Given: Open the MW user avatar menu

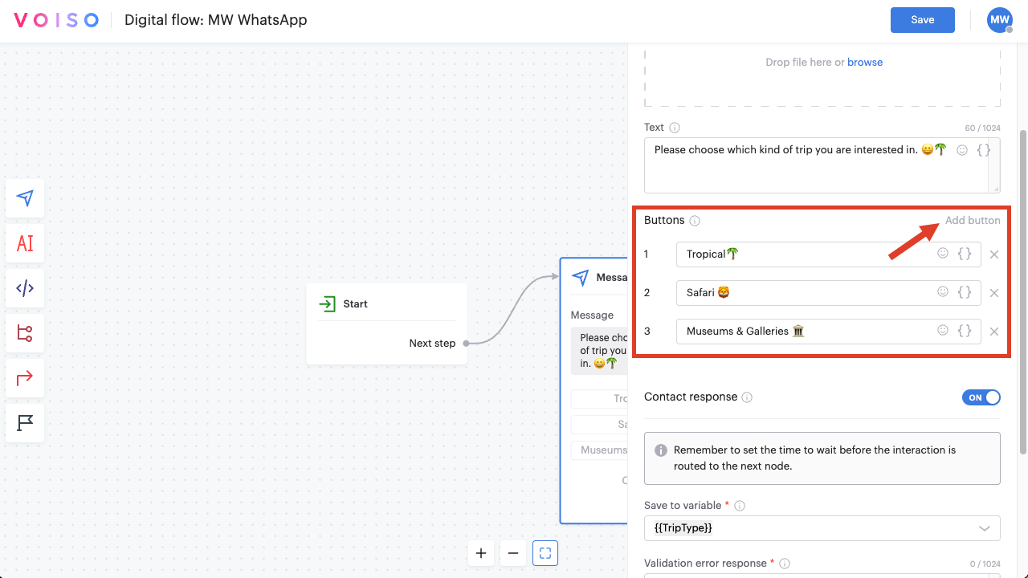Looking at the screenshot, I should [999, 20].
